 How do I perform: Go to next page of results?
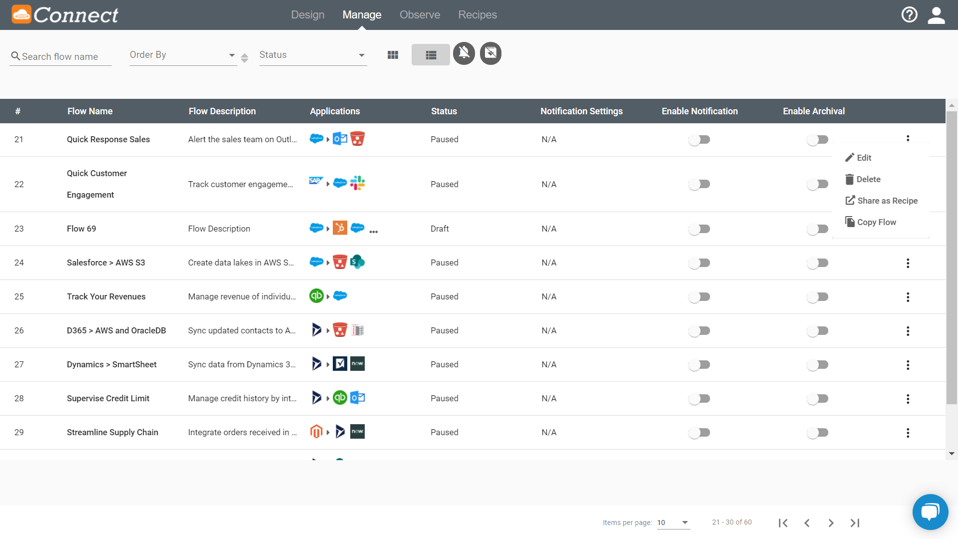tap(831, 523)
